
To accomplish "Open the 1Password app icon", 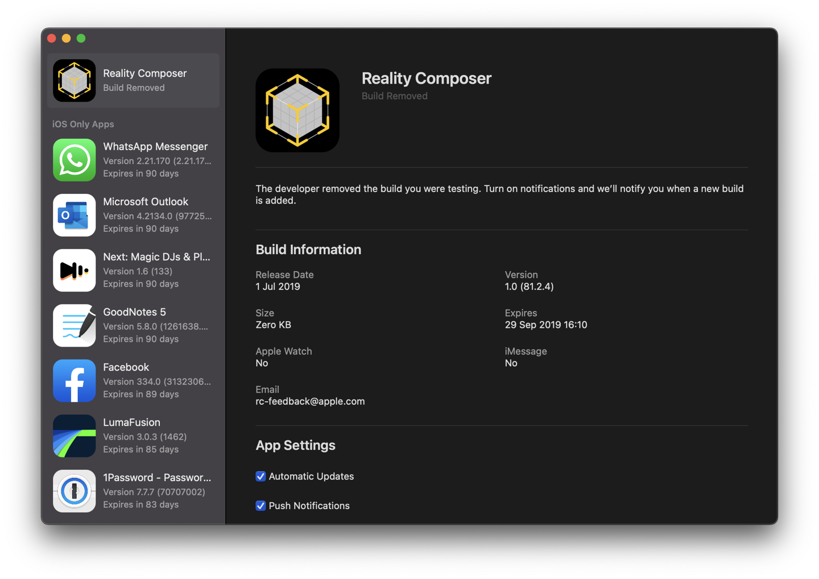I will tap(74, 491).
